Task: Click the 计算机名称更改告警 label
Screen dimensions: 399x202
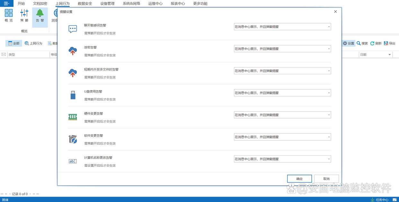Action: click(x=98, y=158)
